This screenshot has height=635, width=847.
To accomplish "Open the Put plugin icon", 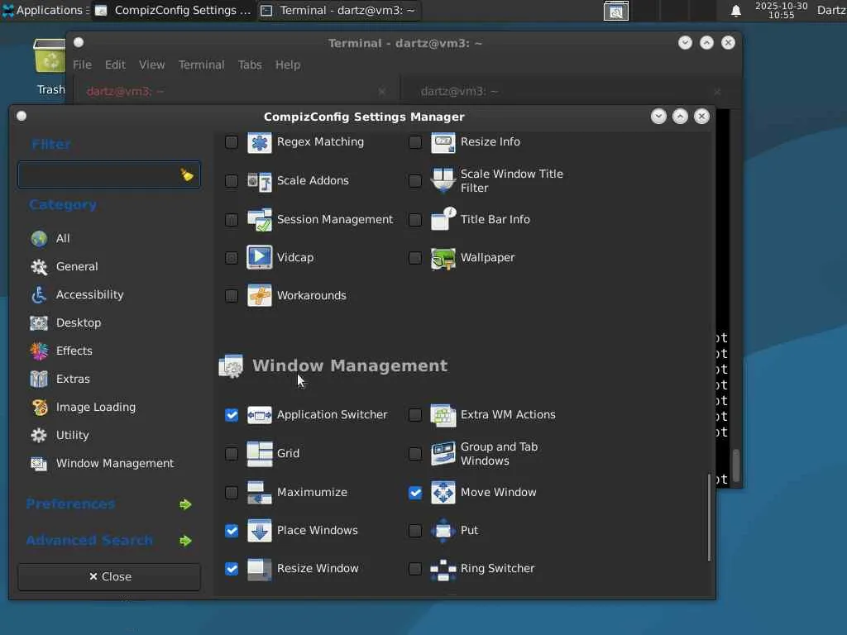I will coord(443,531).
